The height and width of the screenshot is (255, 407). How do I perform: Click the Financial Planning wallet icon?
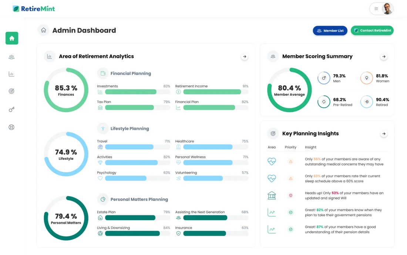(x=103, y=74)
